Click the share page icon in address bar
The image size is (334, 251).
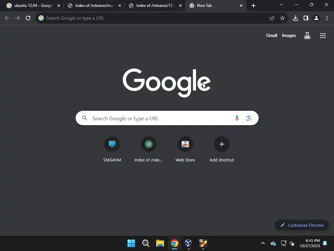[272, 18]
